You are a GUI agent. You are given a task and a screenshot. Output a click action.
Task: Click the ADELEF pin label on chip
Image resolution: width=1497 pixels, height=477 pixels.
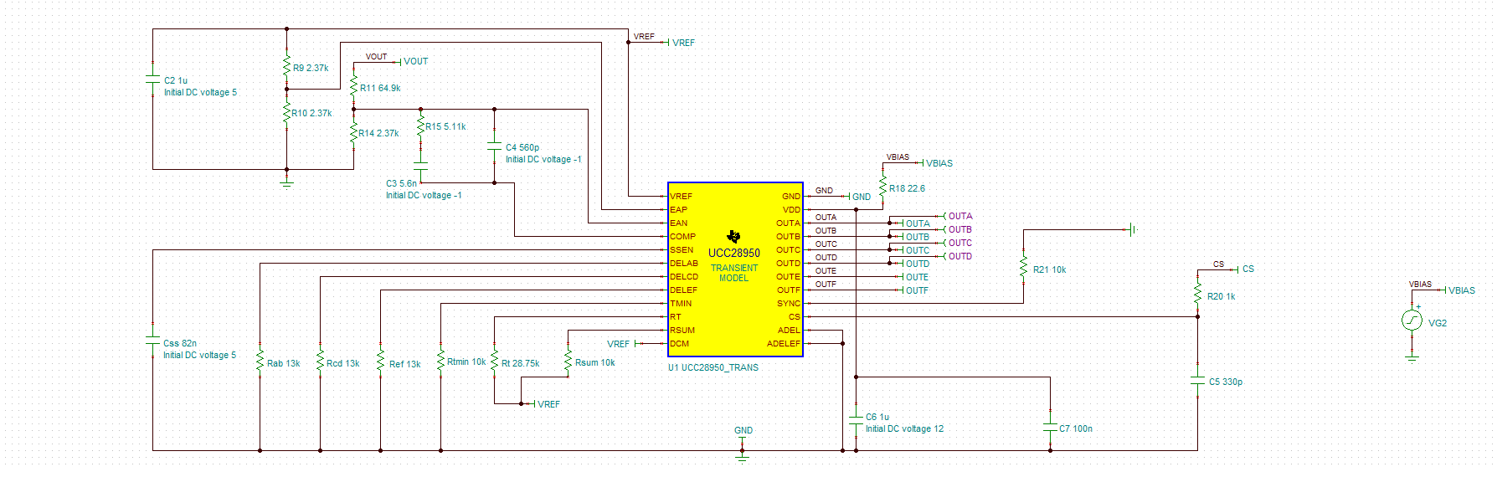(784, 344)
